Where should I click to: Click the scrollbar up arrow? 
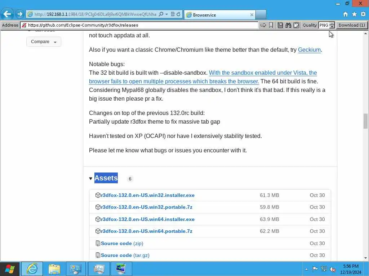[365, 33]
